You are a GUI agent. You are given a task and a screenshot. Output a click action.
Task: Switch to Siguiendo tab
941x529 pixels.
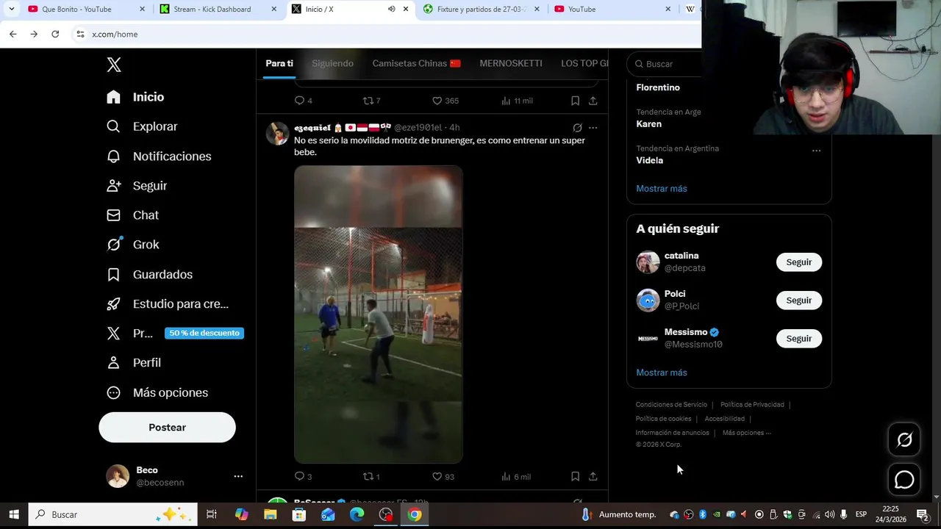click(x=332, y=63)
